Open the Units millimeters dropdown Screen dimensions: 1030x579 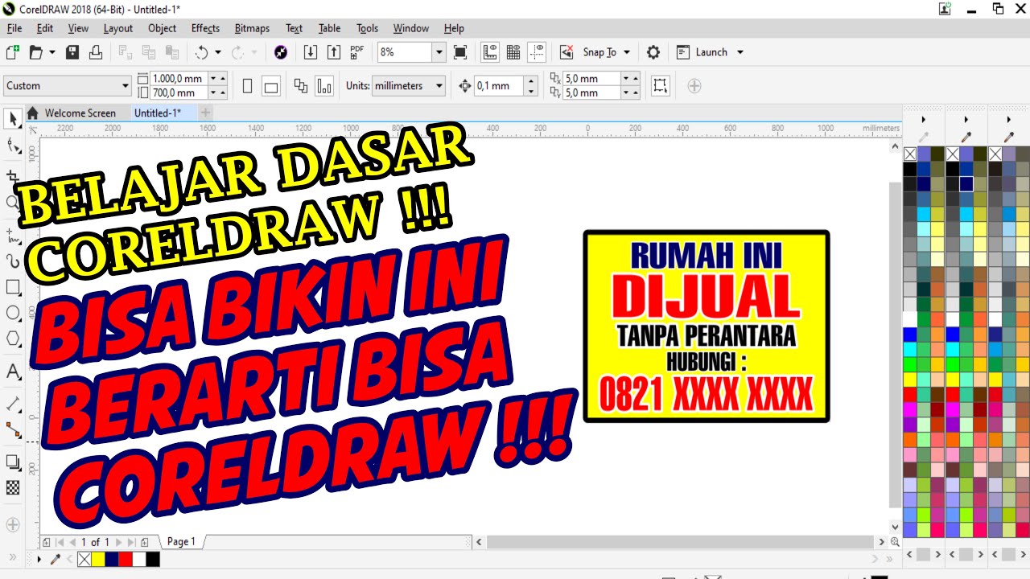(x=439, y=86)
